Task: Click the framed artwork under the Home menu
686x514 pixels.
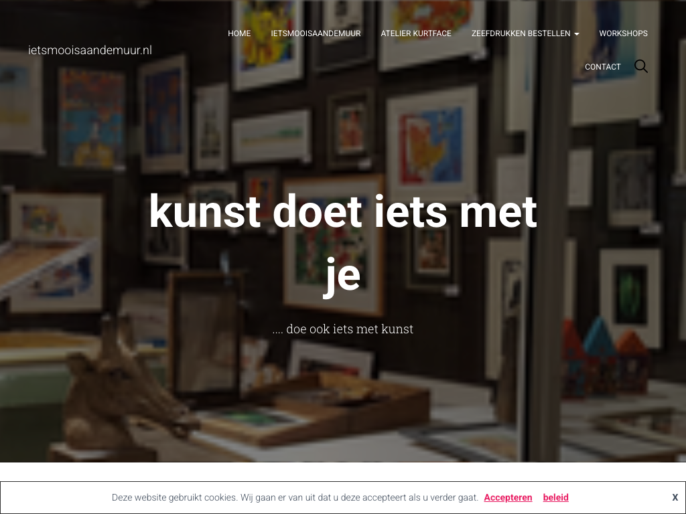Action: (267, 42)
